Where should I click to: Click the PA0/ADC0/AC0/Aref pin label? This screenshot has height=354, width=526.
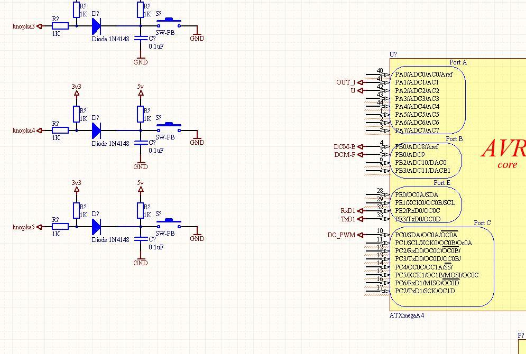423,74
